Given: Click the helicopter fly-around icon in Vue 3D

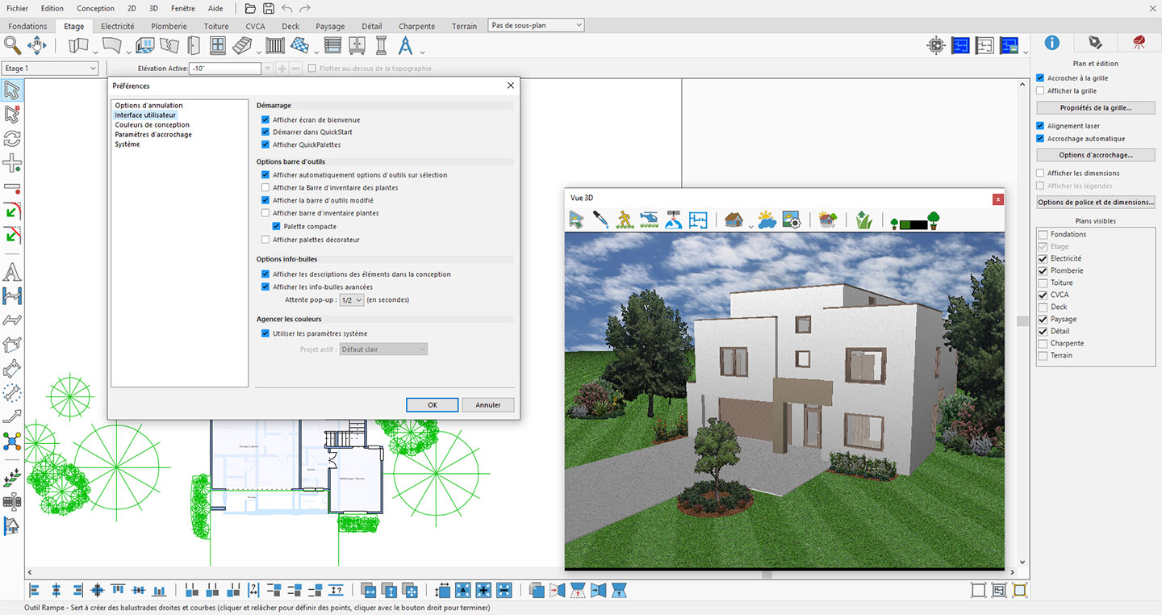Looking at the screenshot, I should tap(649, 220).
